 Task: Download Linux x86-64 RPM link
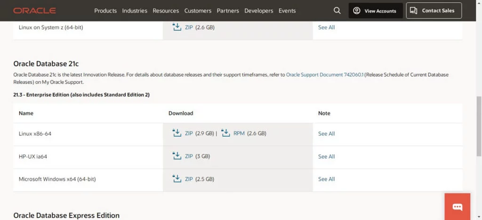(239, 134)
